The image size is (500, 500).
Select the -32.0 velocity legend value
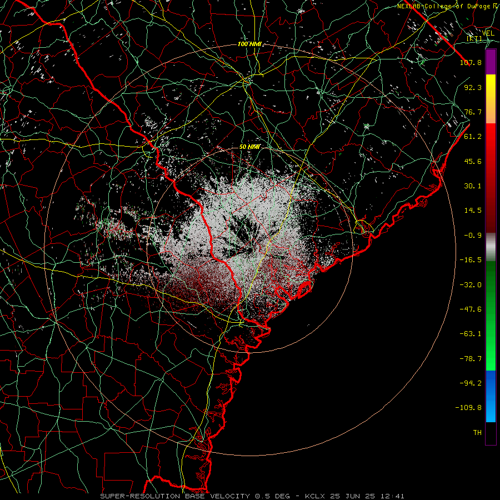tap(471, 285)
